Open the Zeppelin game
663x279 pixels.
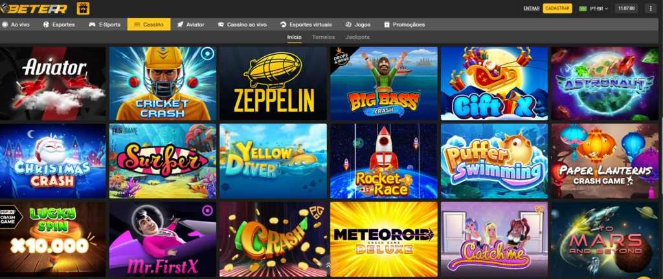(x=273, y=83)
